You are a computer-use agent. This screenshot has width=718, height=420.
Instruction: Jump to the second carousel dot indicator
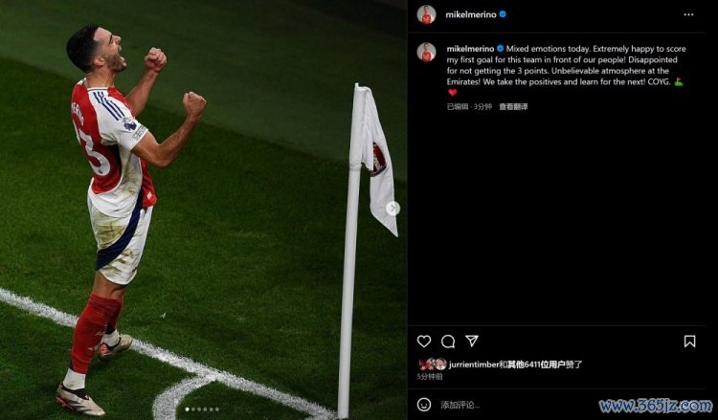(x=192, y=409)
